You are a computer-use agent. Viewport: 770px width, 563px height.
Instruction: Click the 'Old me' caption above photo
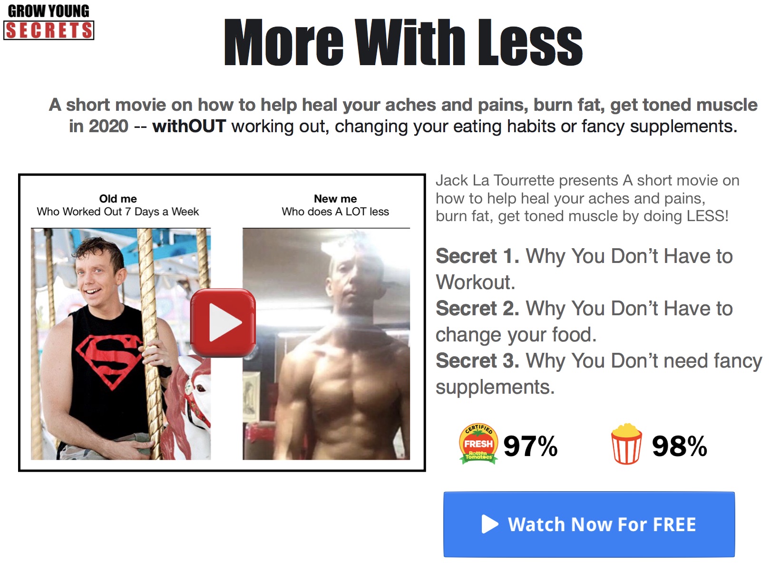pos(118,205)
